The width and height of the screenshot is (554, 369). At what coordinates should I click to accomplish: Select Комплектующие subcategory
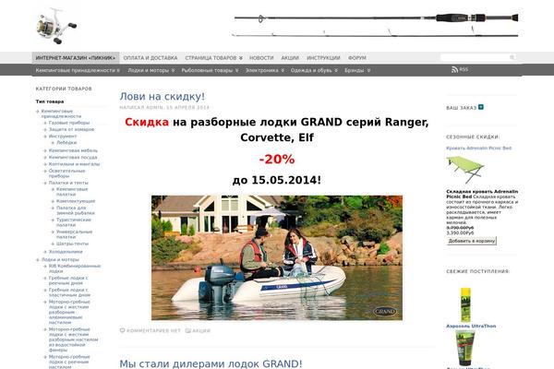[76, 201]
